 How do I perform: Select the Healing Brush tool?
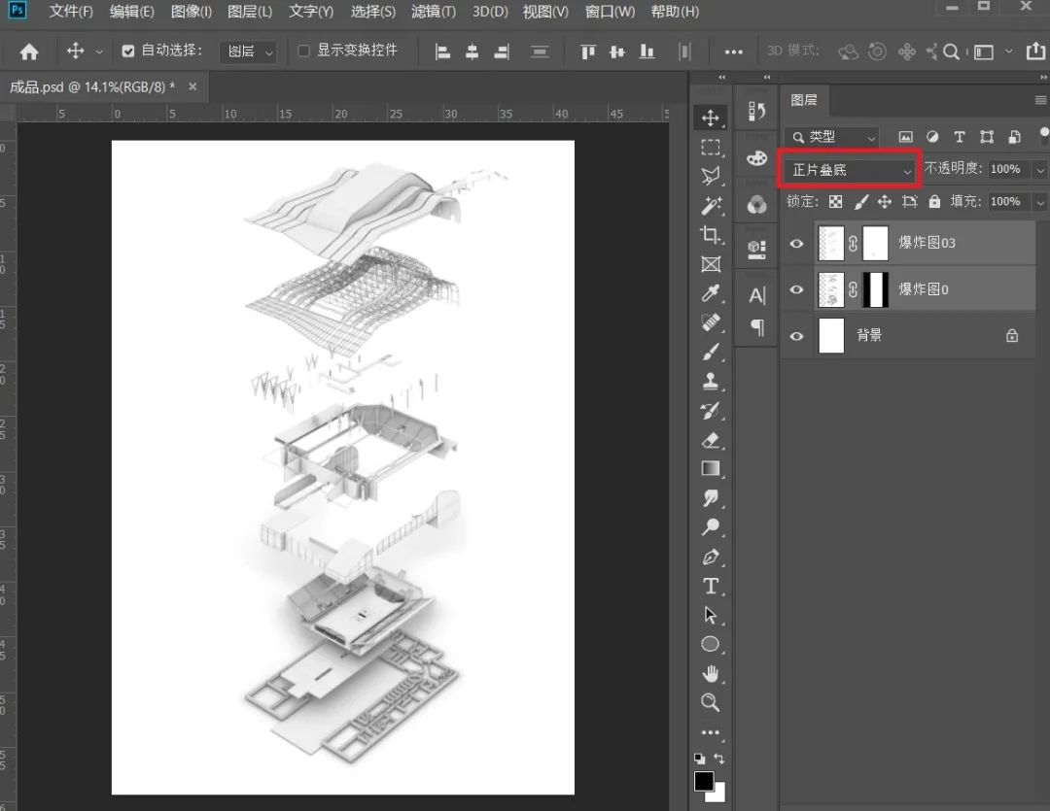click(711, 322)
